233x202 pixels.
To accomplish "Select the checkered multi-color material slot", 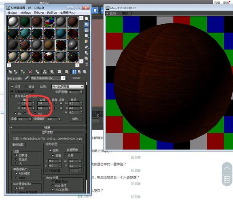I will (49, 22).
